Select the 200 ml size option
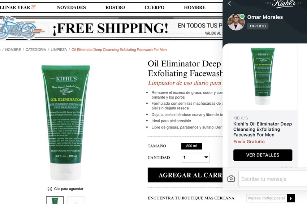Viewport: 307px width, 204px height. click(191, 146)
